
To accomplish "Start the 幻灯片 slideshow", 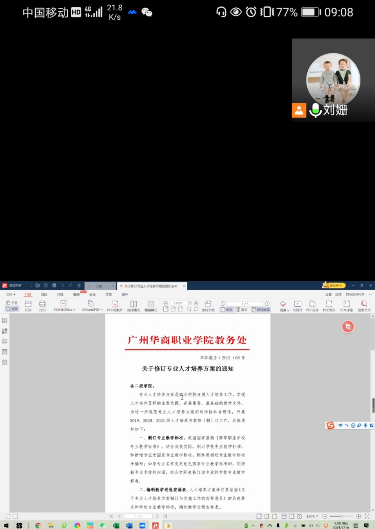I will pos(298,306).
